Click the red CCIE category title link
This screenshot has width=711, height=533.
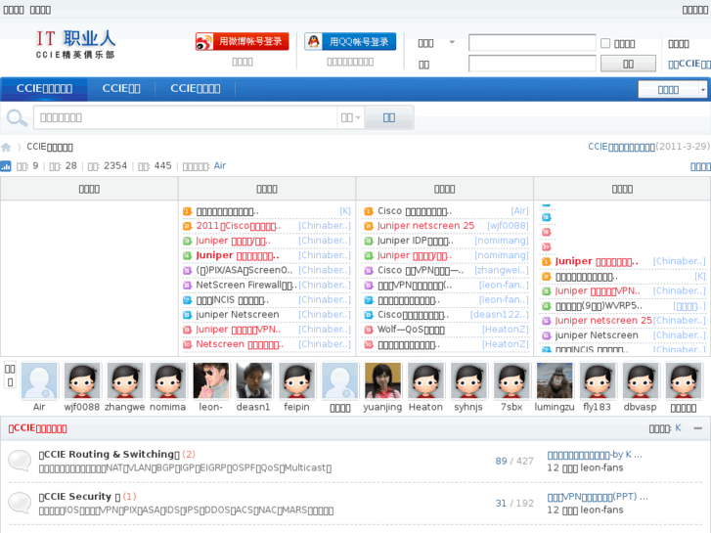(37, 428)
